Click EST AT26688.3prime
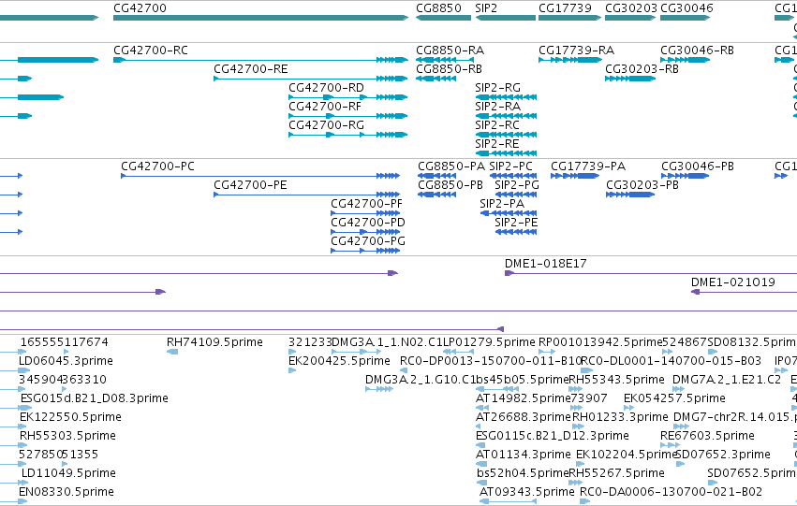This screenshot has height=506, width=797. (x=479, y=426)
